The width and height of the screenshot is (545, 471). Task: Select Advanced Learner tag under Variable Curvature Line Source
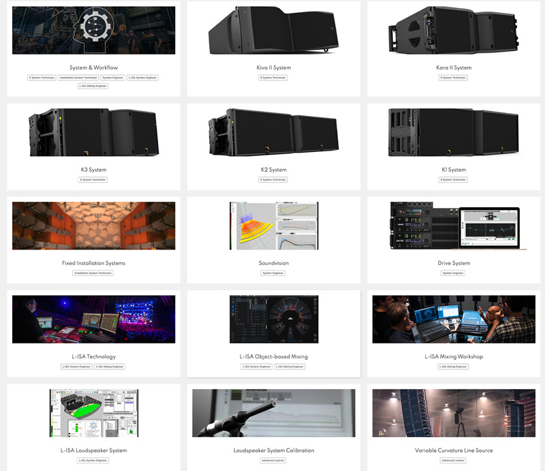453,461
